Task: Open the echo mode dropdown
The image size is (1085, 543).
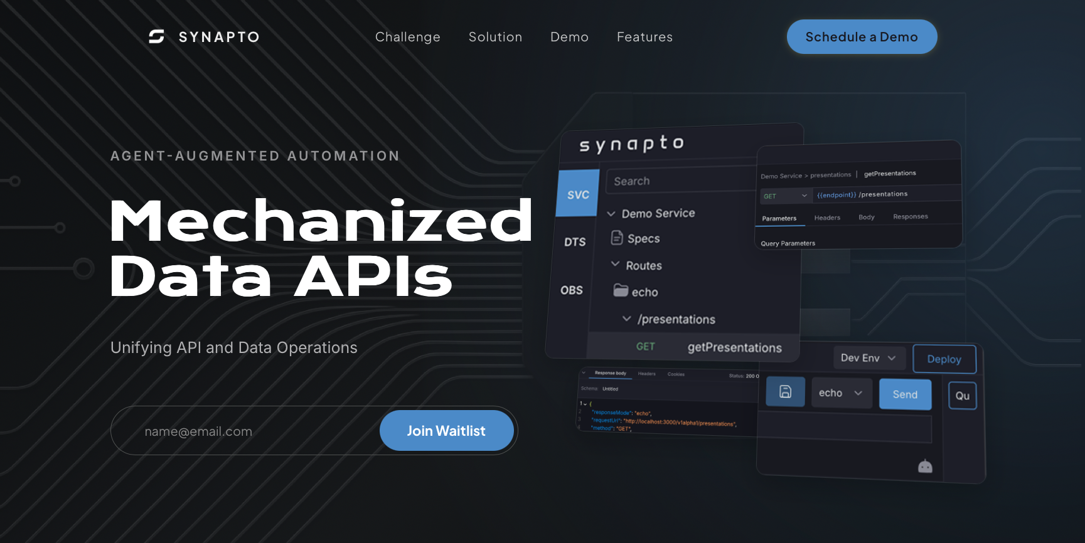Action: pyautogui.click(x=842, y=393)
